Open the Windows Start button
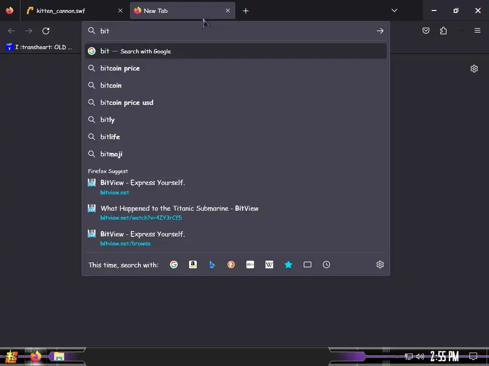 pyautogui.click(x=11, y=356)
